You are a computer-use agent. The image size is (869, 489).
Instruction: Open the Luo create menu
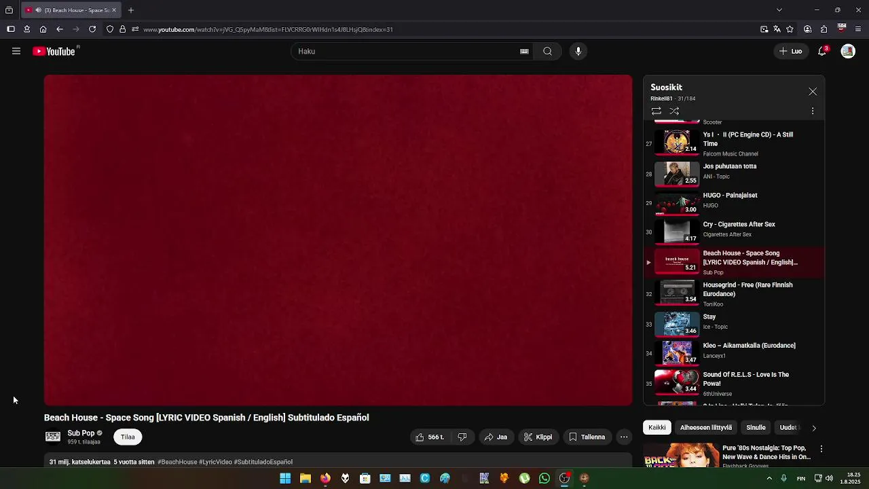790,51
